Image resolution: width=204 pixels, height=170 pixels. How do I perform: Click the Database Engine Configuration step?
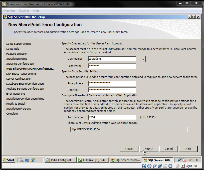tap(25, 84)
